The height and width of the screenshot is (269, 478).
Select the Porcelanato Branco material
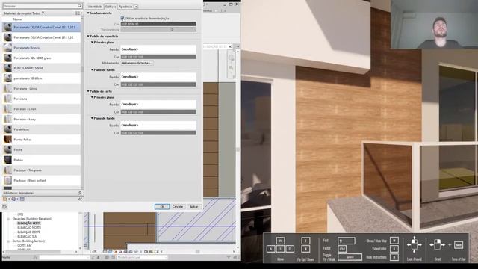pyautogui.click(x=42, y=48)
